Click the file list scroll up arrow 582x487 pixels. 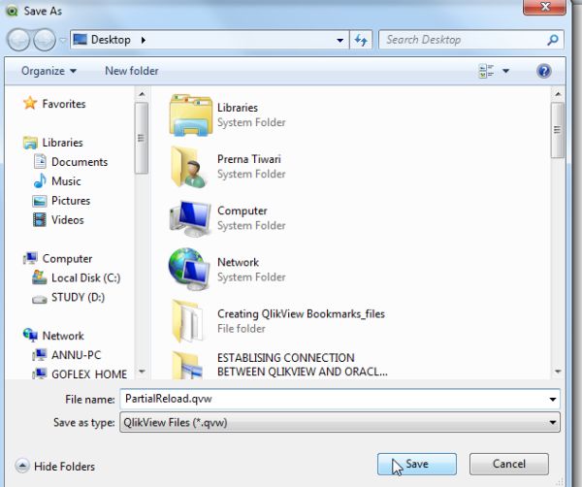[558, 94]
